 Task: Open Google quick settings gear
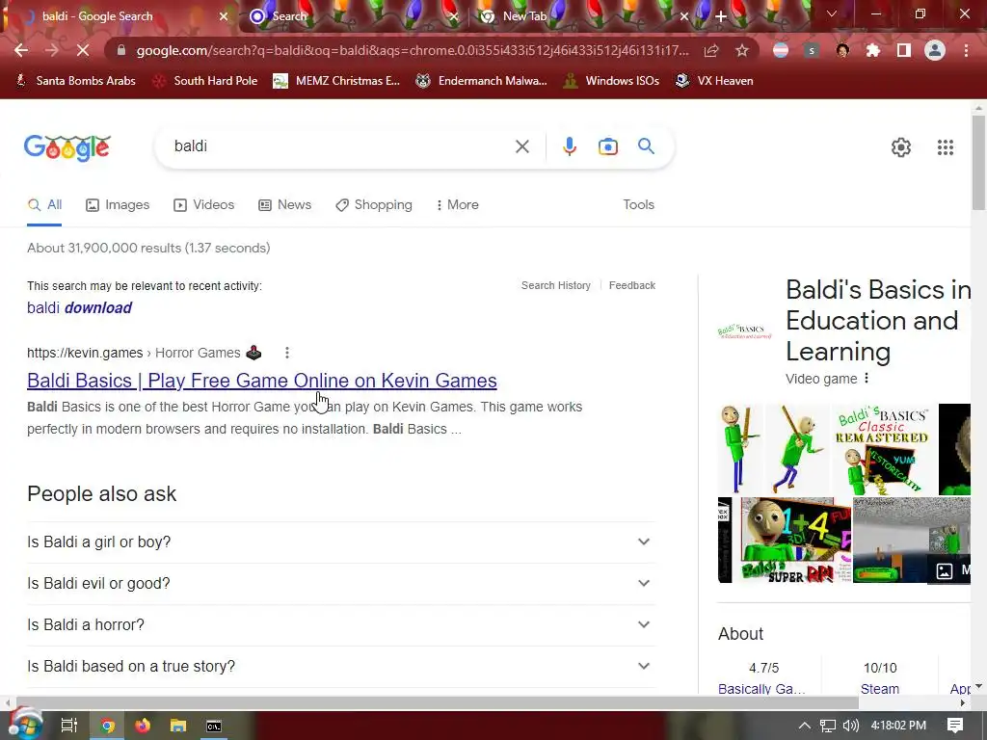pos(901,147)
